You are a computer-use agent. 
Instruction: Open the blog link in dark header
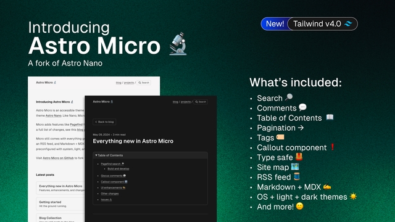click(x=175, y=102)
